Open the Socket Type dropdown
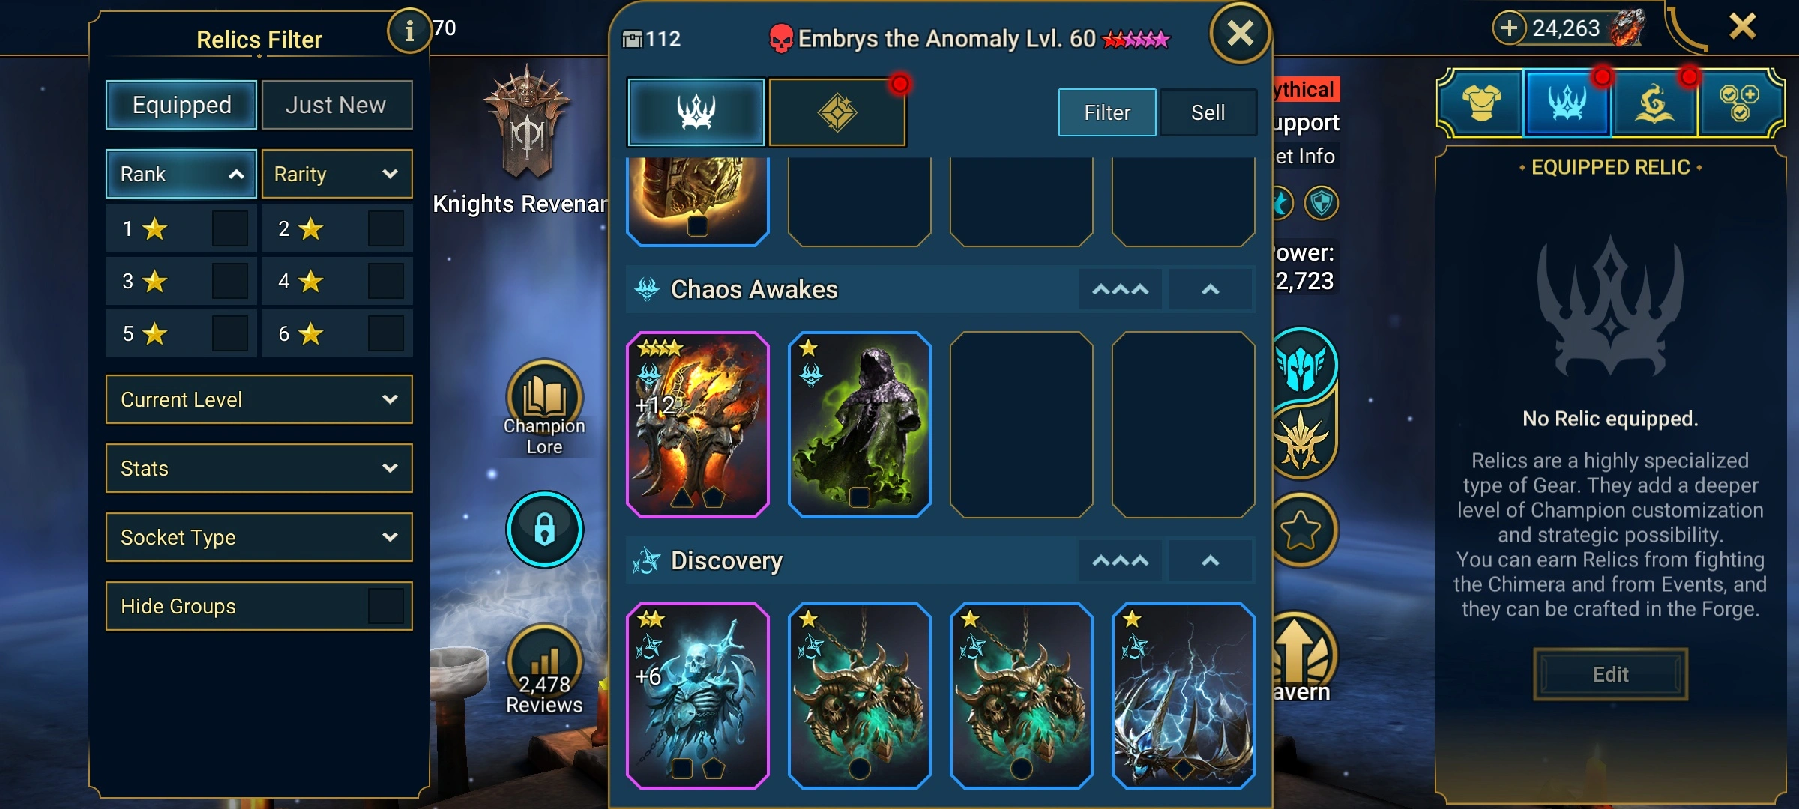Image resolution: width=1799 pixels, height=809 pixels. (x=259, y=537)
